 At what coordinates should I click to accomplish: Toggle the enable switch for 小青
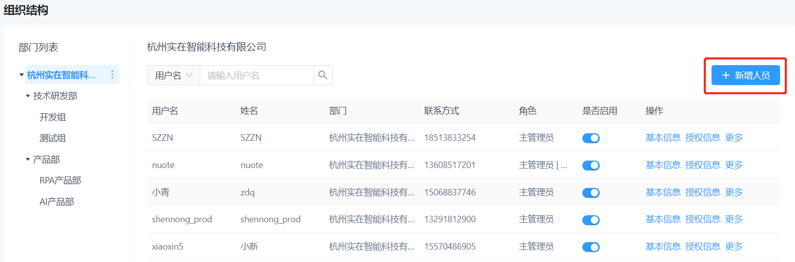(x=591, y=193)
